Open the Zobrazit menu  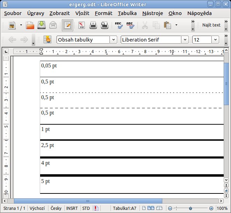point(60,13)
